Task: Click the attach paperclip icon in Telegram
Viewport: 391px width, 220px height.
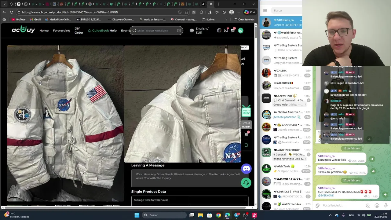Action: pyautogui.click(x=317, y=206)
